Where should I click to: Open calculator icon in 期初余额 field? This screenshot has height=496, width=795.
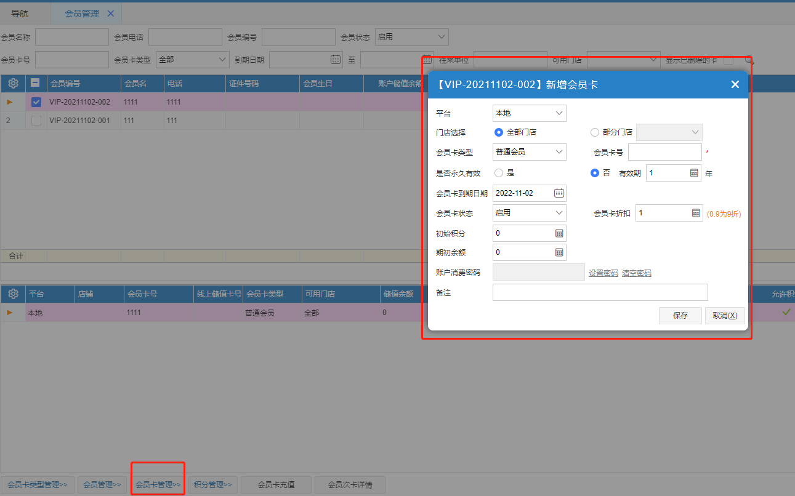coord(559,252)
